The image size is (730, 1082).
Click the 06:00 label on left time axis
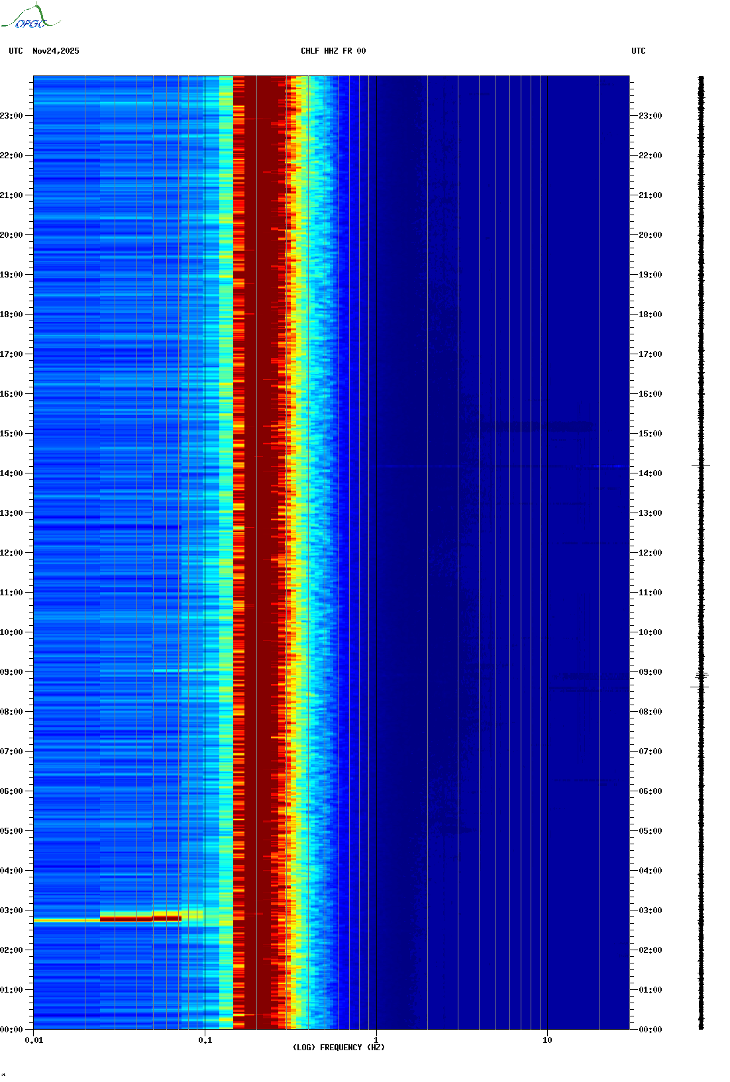(11, 791)
